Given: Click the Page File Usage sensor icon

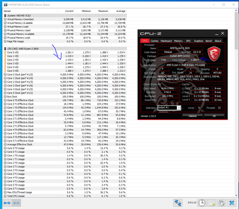Looking at the screenshot, I should pos(5,41).
